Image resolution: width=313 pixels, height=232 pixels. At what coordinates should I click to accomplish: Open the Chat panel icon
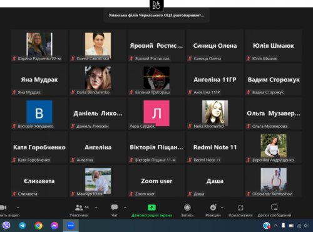pos(115,208)
